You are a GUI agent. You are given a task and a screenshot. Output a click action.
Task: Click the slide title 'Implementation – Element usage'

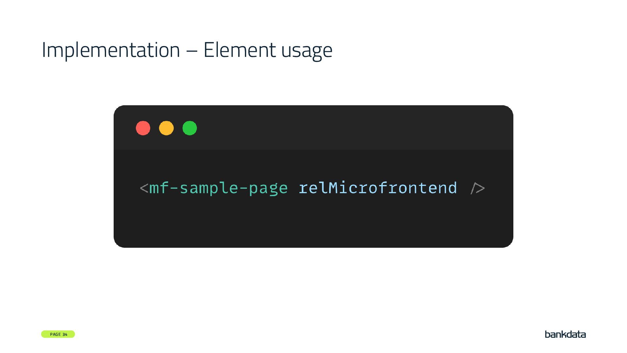(x=187, y=50)
